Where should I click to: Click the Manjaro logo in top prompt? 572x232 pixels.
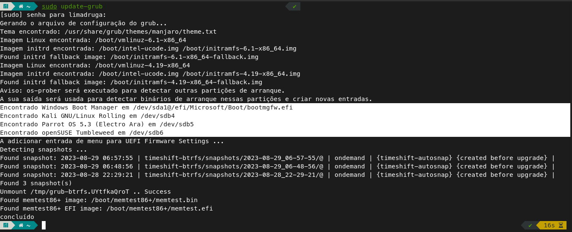[x=6, y=6]
